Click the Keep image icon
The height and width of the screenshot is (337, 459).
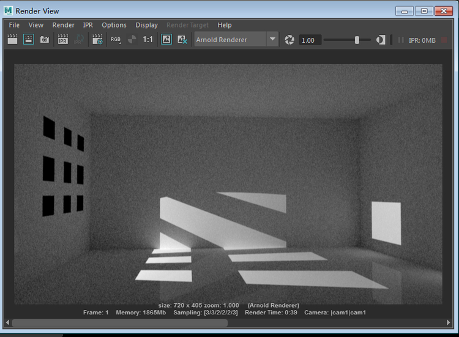tap(166, 40)
